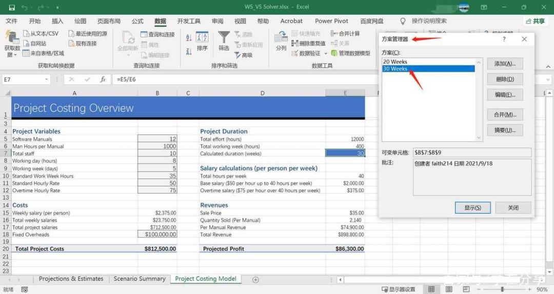This screenshot has width=554, height=294.
Task: Open the File (文件) tab
Action: [11, 21]
